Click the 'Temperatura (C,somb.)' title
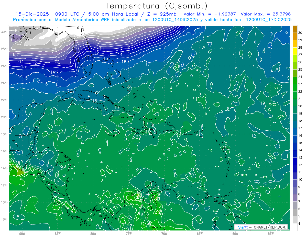The width and height of the screenshot is (307, 237). click(156, 6)
